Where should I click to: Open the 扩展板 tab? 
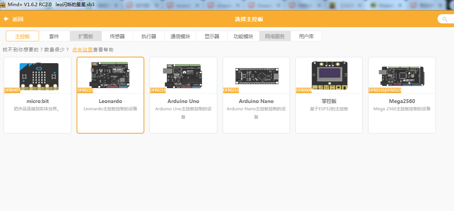(86, 36)
